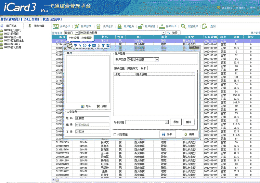This screenshot has height=183, width=260.
Task: Click the 办卡 save button
Action: pos(168,134)
